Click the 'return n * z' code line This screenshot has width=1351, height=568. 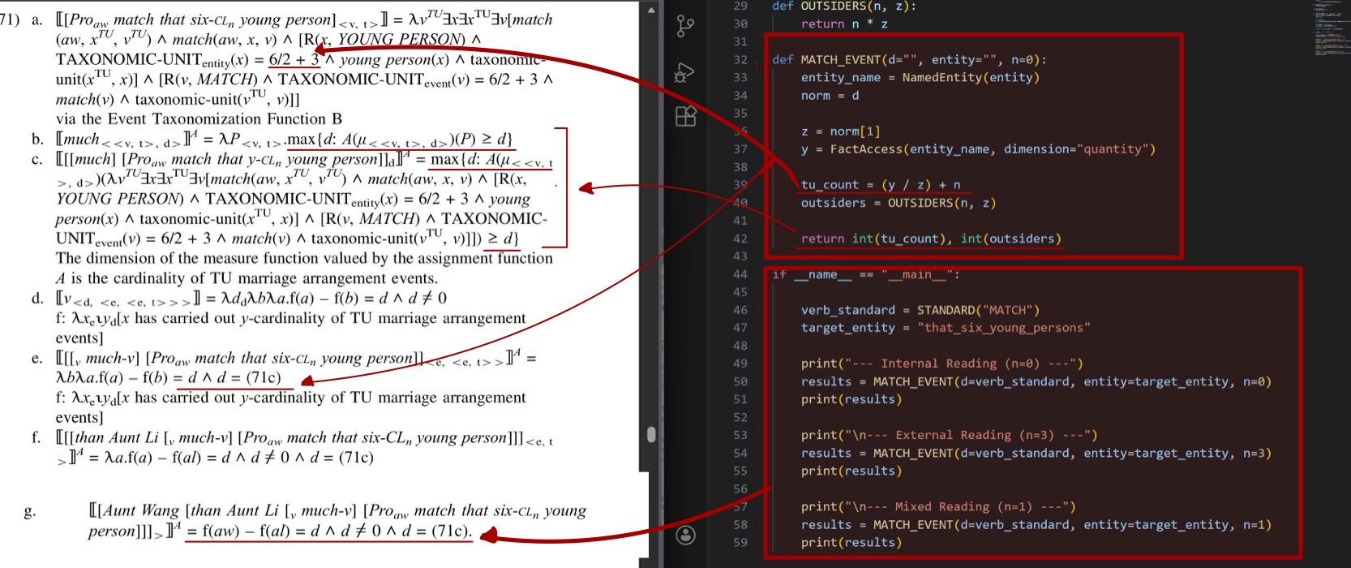coord(844,24)
